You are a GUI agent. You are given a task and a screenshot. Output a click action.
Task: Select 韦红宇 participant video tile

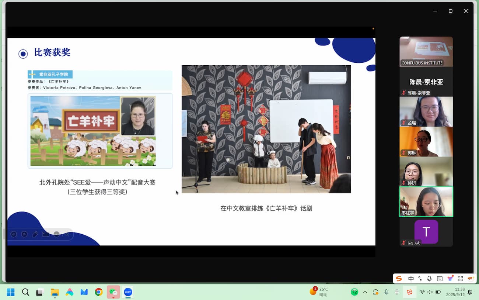click(426, 201)
